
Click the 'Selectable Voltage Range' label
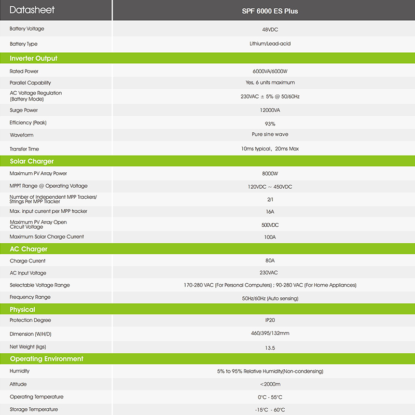[x=40, y=285]
